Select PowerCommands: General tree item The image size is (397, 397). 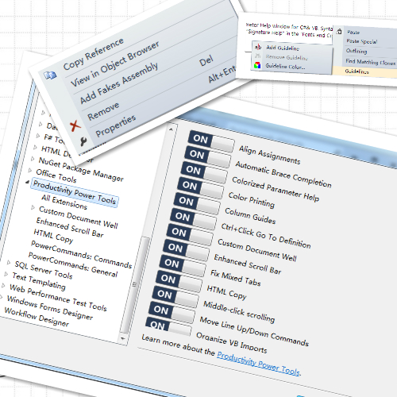pyautogui.click(x=73, y=264)
